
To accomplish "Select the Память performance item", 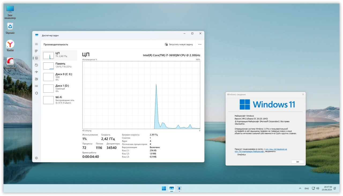I will pyautogui.click(x=59, y=66).
